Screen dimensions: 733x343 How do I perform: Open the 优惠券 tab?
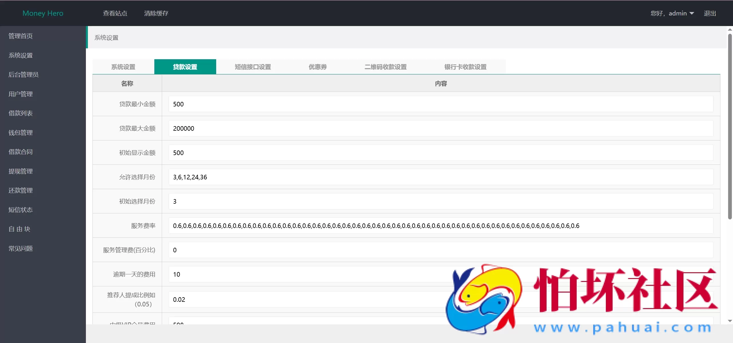tap(317, 67)
